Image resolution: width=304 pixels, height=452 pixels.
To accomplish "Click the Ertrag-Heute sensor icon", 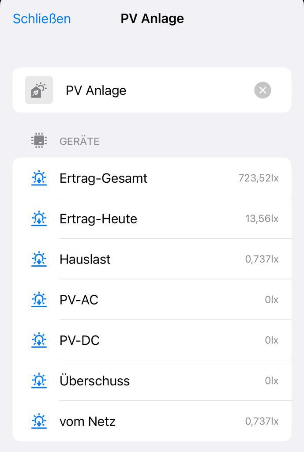I will point(39,219).
